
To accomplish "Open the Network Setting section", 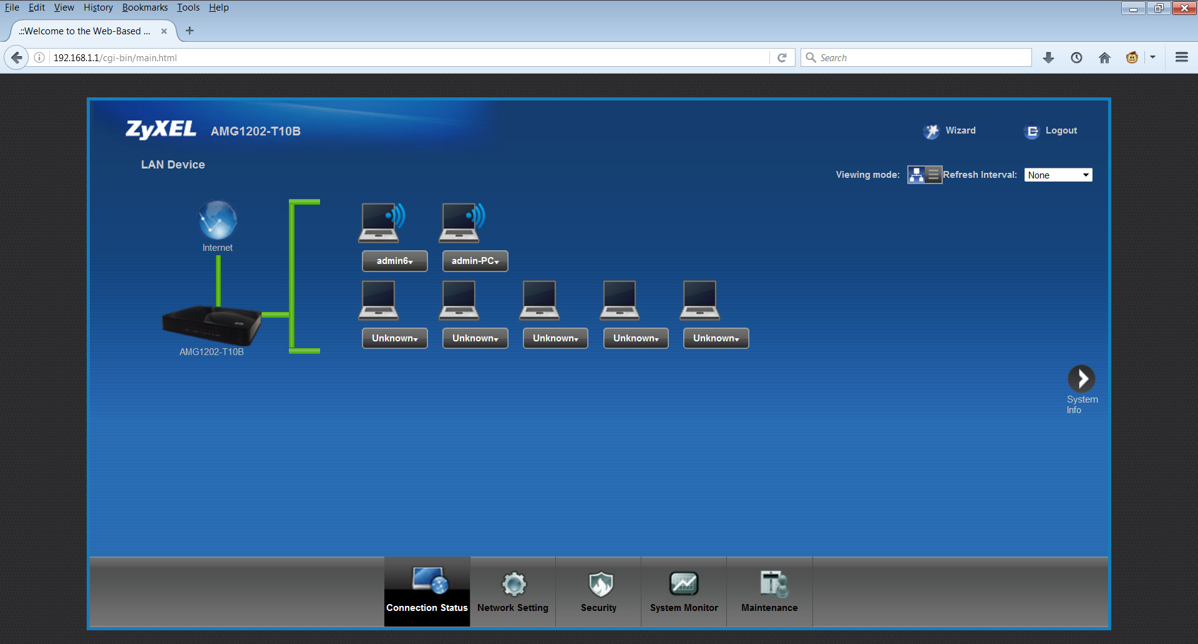I will [x=513, y=592].
